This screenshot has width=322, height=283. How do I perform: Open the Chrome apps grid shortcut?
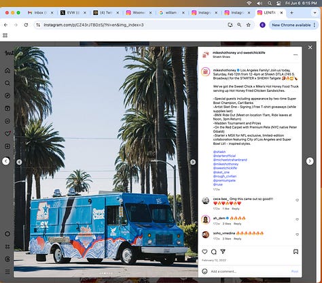5,35
